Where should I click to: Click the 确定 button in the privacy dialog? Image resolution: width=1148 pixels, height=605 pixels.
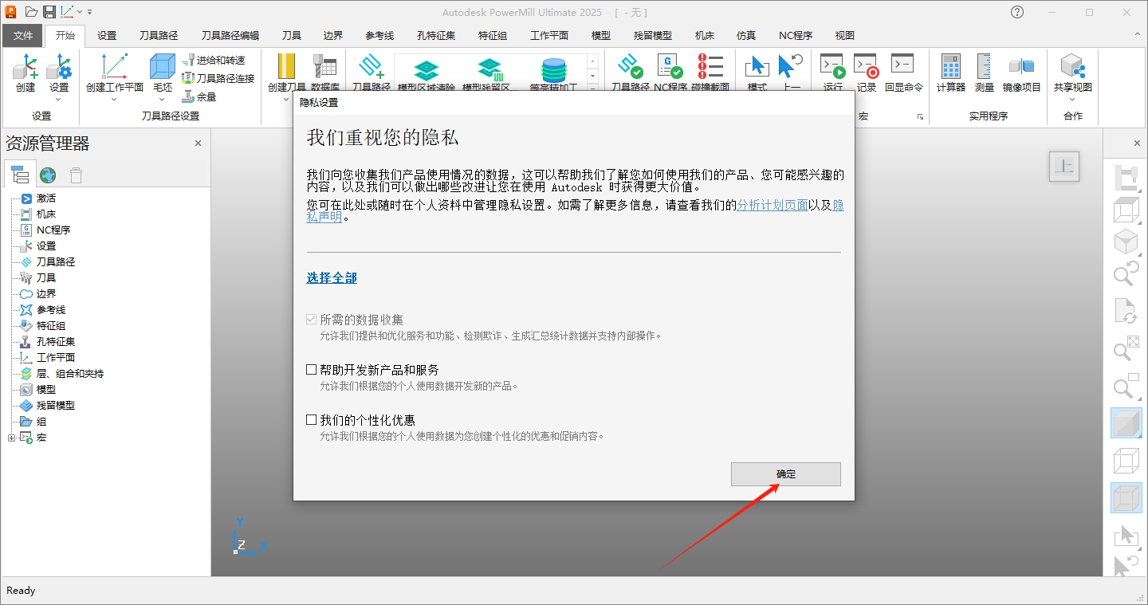785,473
